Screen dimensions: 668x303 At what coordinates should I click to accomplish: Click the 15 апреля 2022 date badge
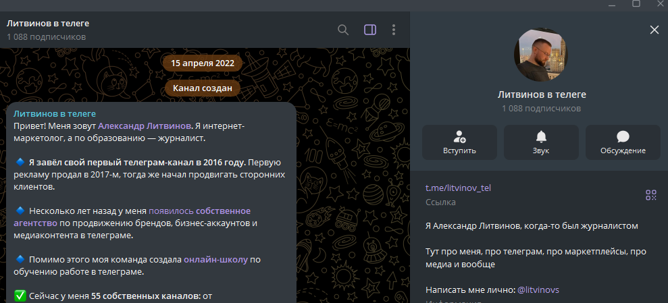tap(203, 63)
